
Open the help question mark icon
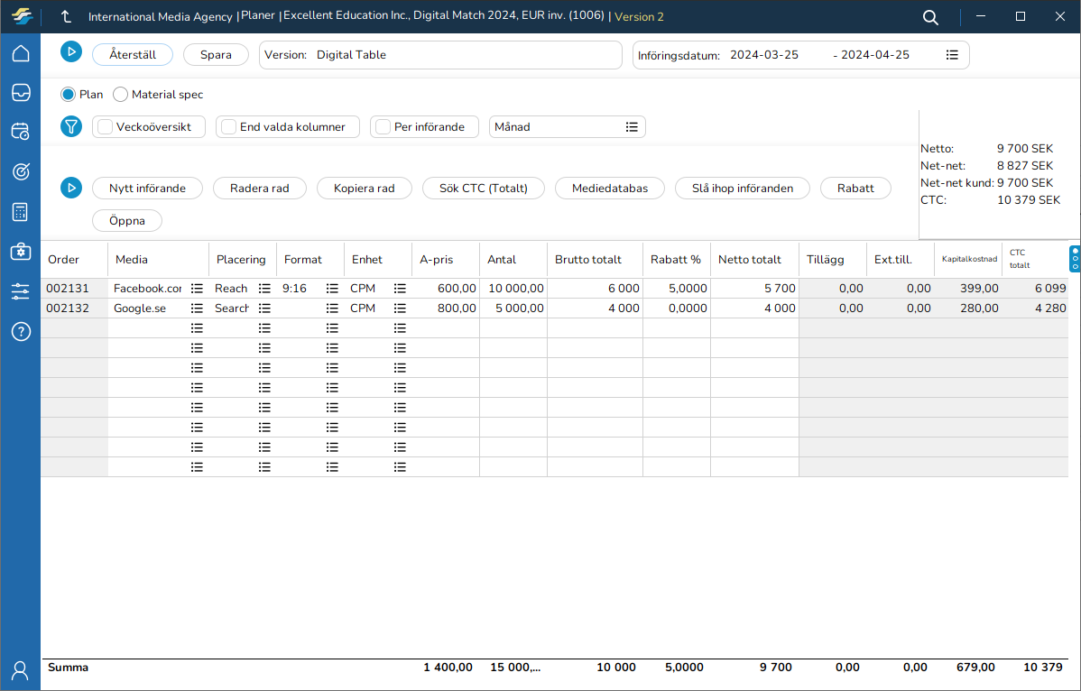pos(20,331)
